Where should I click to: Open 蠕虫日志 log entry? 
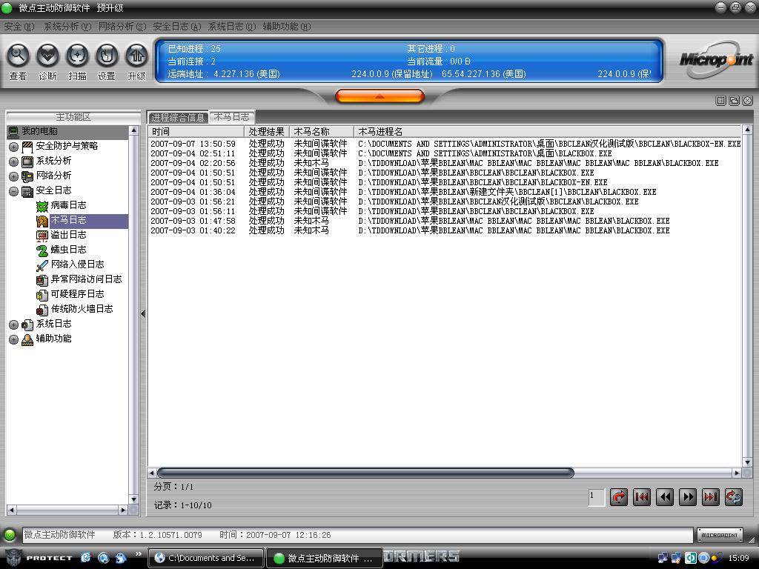point(68,250)
